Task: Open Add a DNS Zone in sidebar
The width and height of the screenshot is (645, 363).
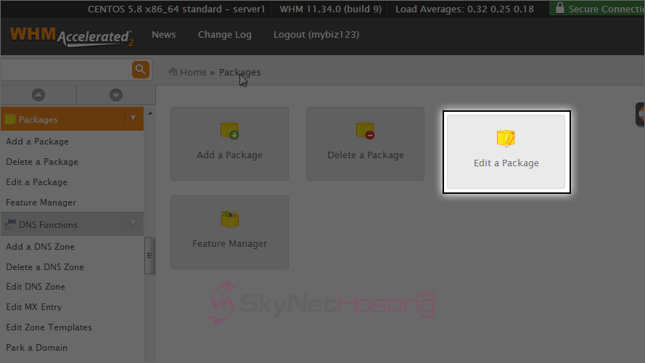Action: [x=41, y=247]
